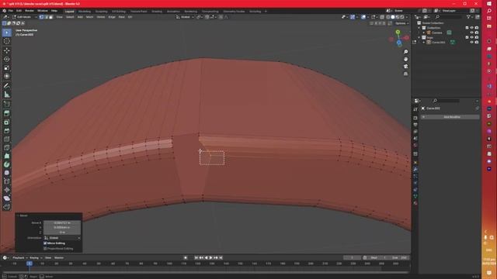
Task: Select the Shrink/Fatten tool
Action: (x=7, y=190)
